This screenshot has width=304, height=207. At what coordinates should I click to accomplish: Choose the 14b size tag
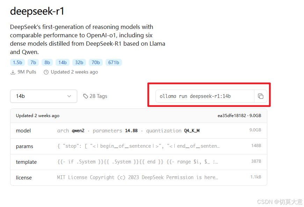[x=63, y=62]
